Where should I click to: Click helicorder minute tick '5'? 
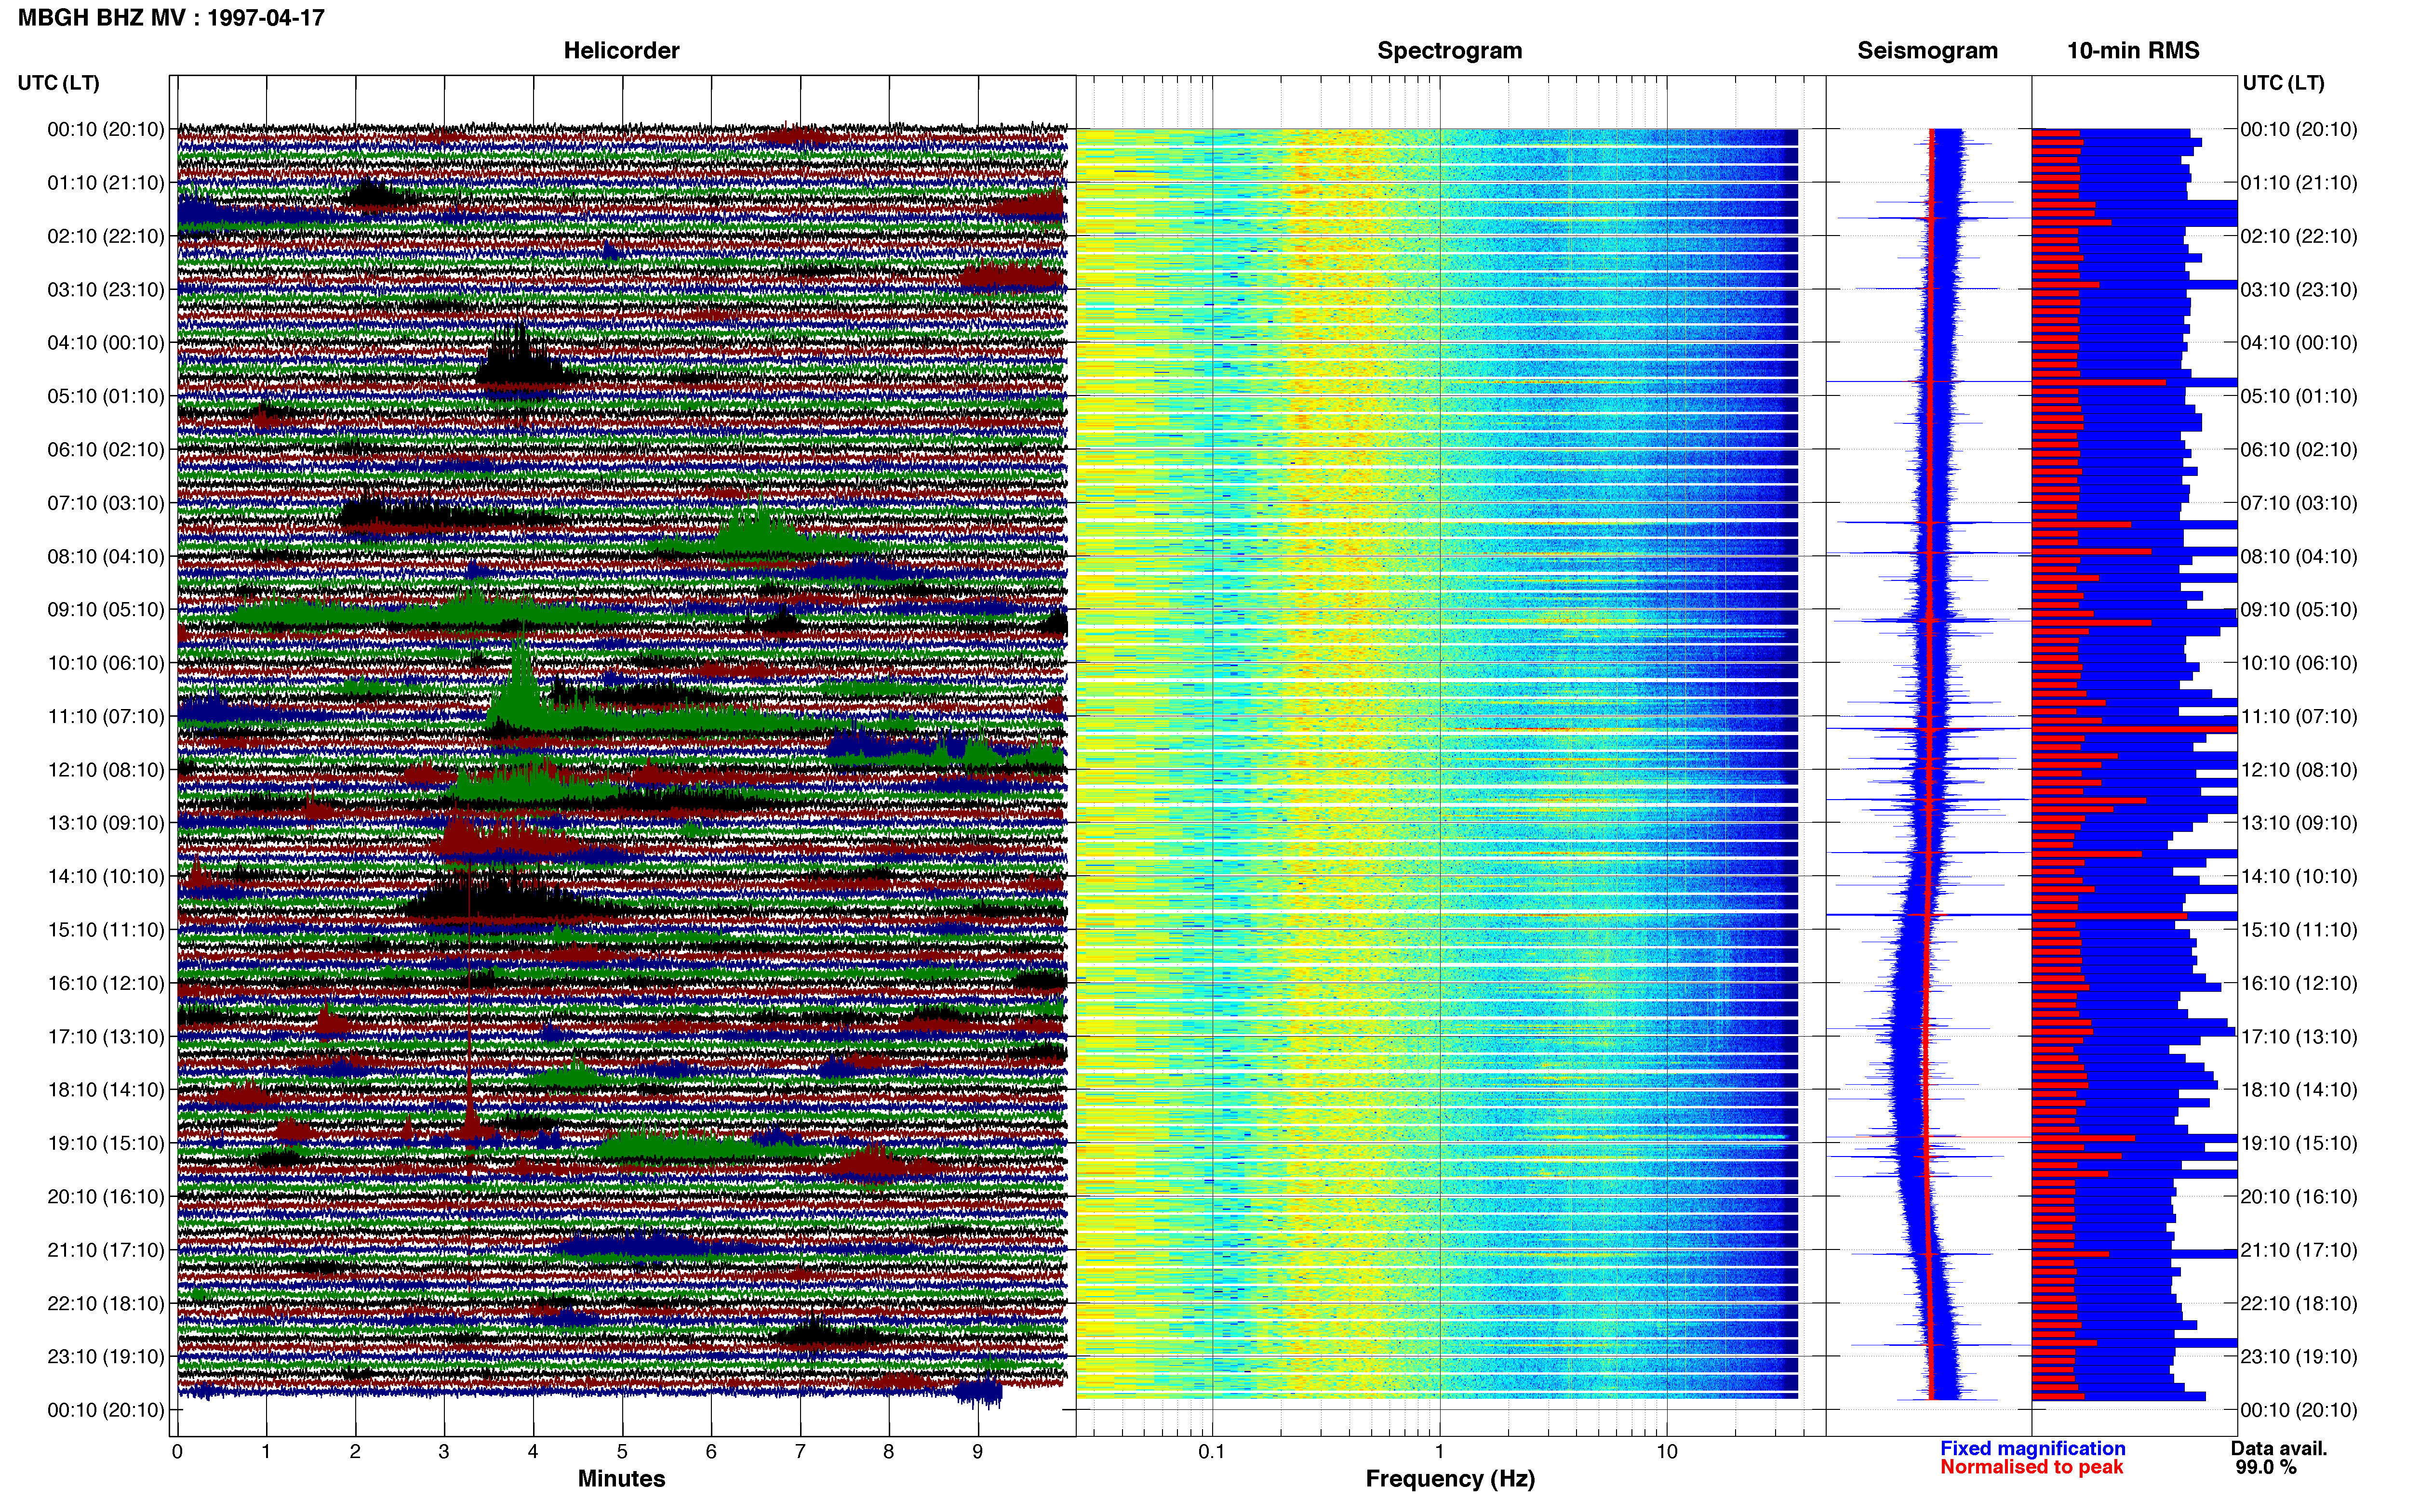click(x=622, y=1451)
